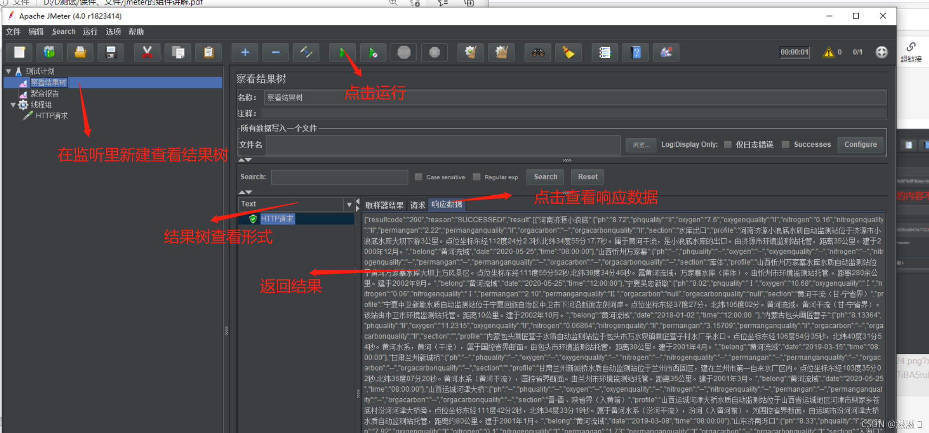Click the collapse arrows above Text dropdown
The width and height of the screenshot is (929, 433).
click(245, 192)
